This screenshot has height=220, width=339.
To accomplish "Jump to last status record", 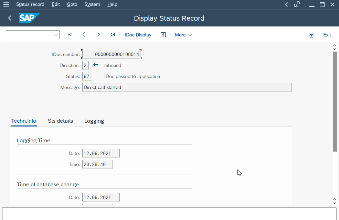I will (x=113, y=35).
